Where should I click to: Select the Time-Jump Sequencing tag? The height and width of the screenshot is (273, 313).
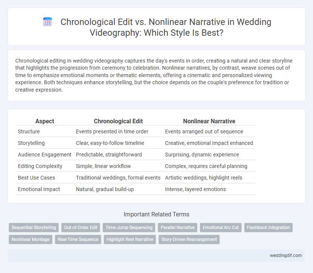[129, 228]
